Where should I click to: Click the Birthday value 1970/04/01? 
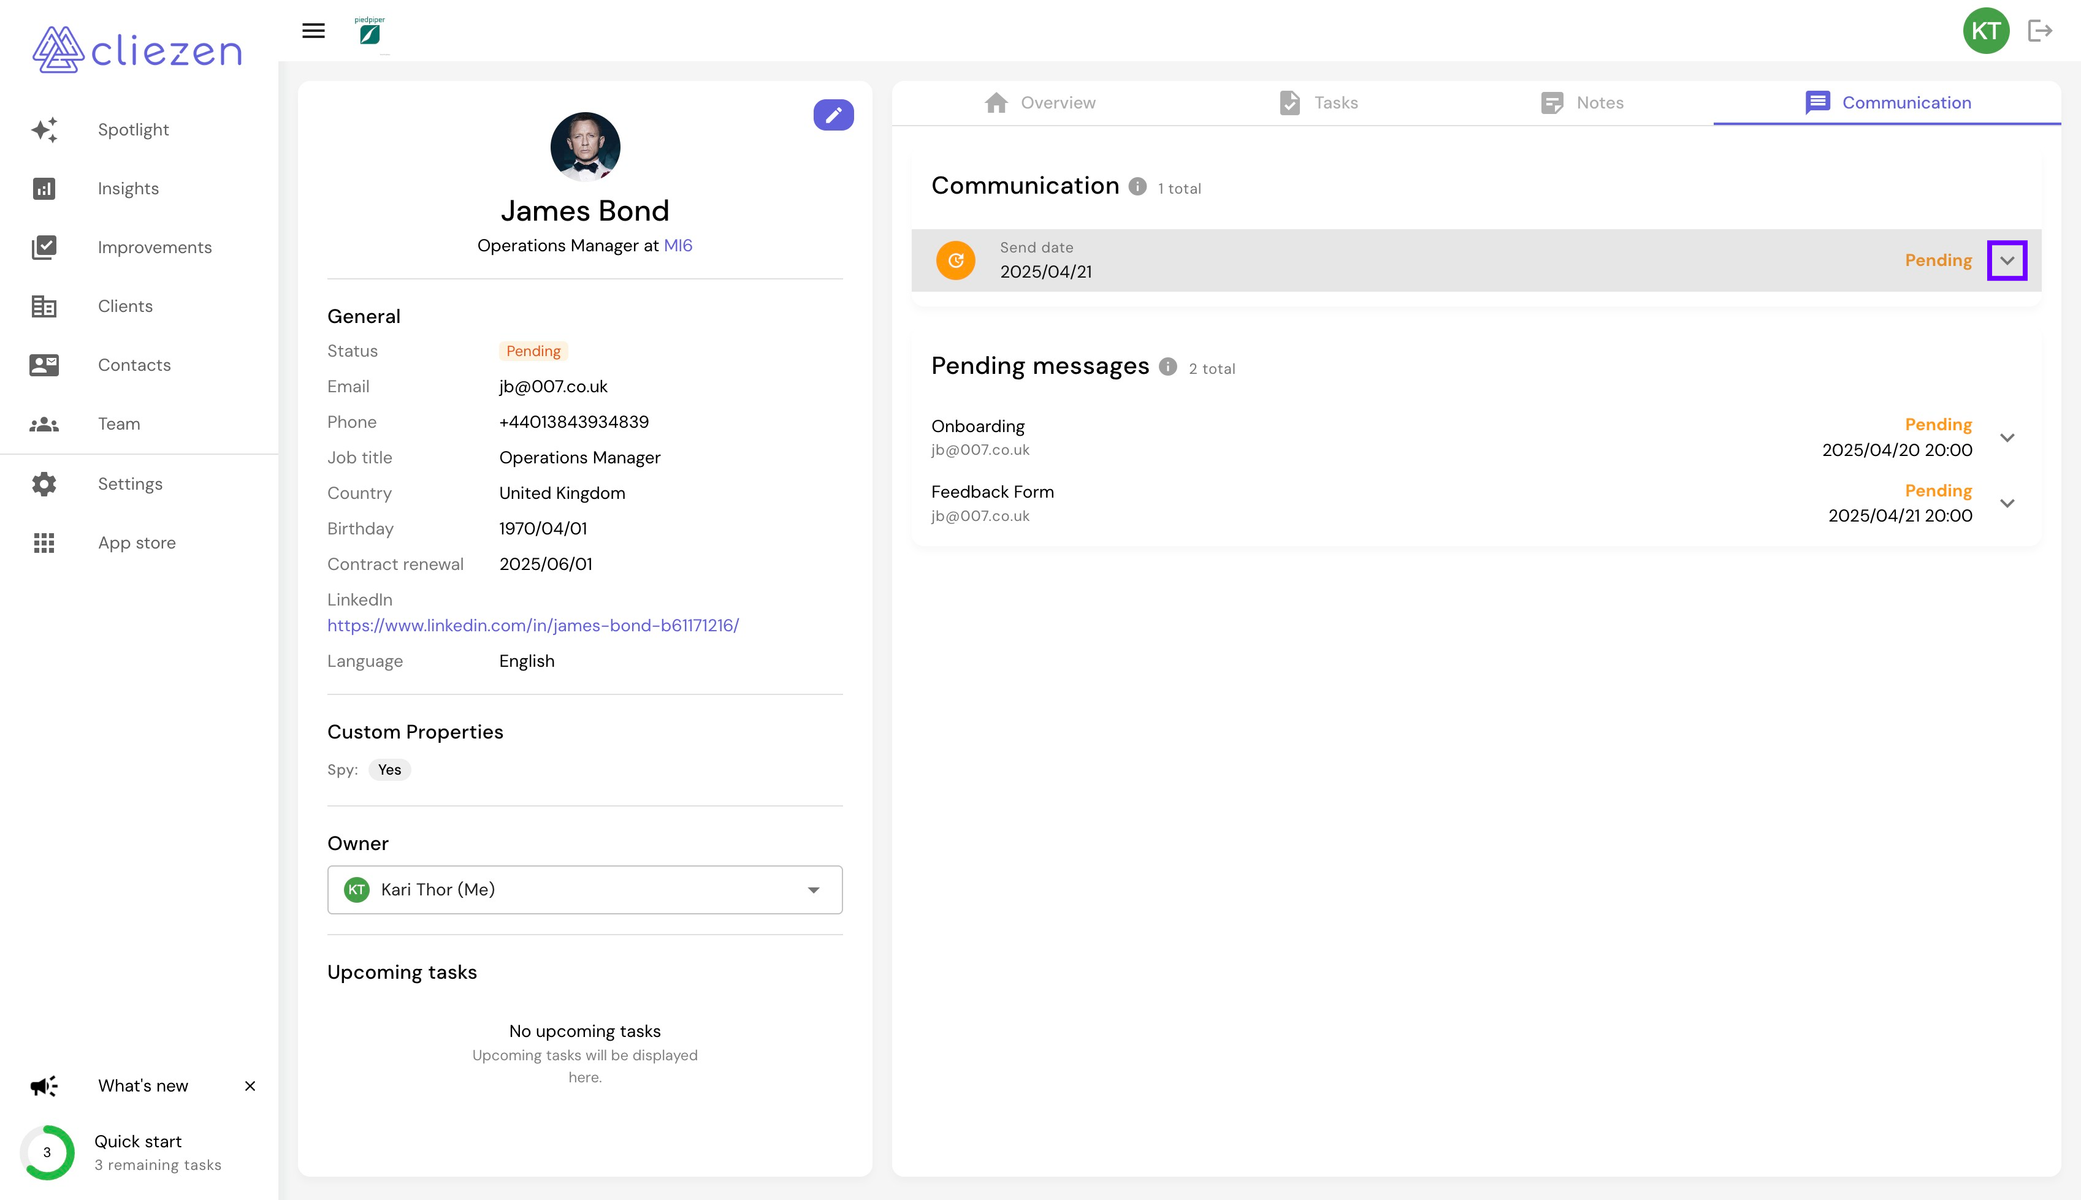[543, 528]
